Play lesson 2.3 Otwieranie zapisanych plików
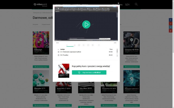 [x=58, y=52]
